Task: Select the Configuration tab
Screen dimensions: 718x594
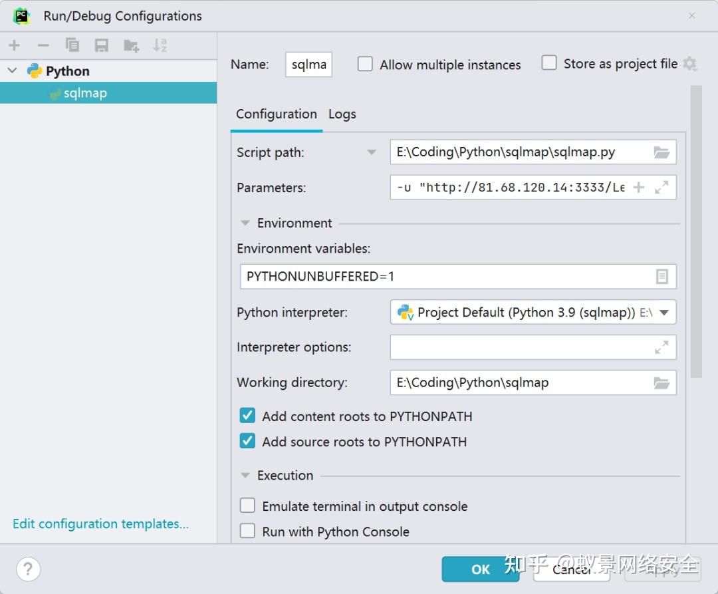Action: [276, 114]
